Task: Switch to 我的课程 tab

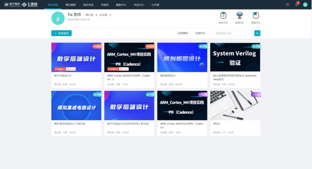Action: click(53, 5)
